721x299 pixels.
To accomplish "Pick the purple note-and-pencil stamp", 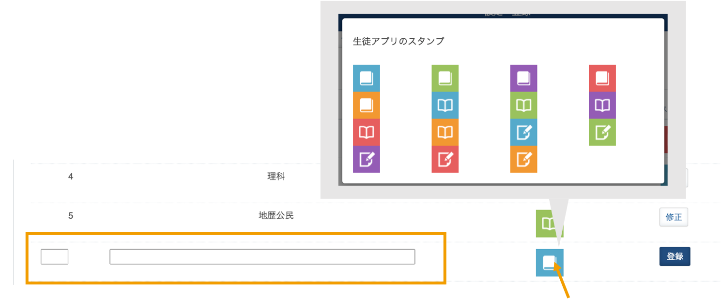I will pos(366,159).
